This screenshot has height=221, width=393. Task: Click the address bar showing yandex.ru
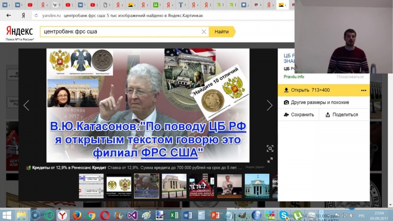(x=163, y=16)
